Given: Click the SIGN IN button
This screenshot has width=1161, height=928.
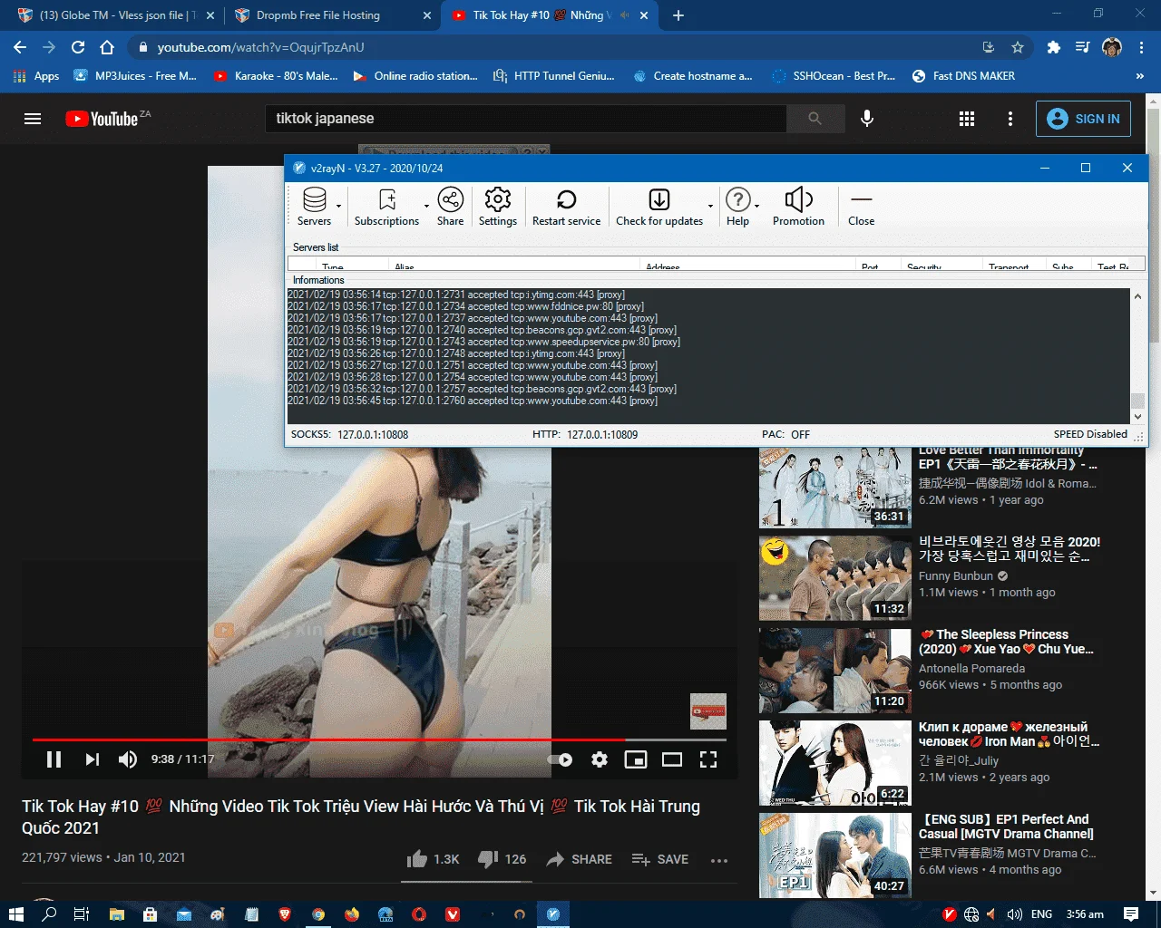Looking at the screenshot, I should (1083, 119).
